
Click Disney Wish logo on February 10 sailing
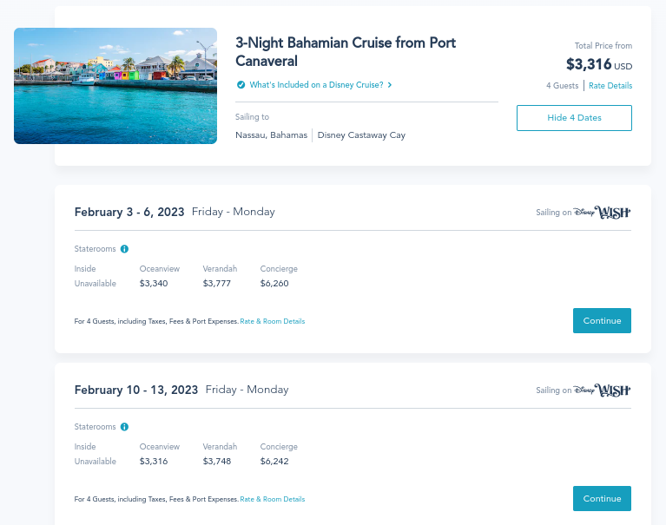tap(602, 390)
